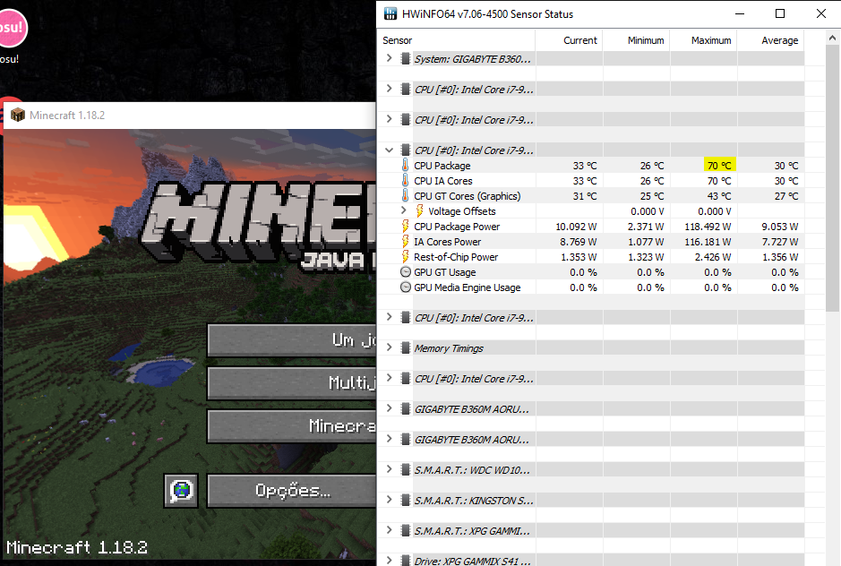Click the thermometer icon beside CPU IA Cores
This screenshot has height=566, width=841.
click(405, 180)
